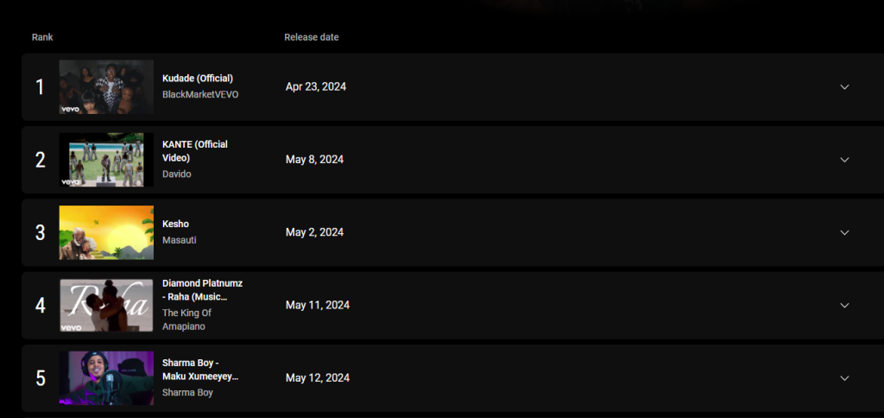The height and width of the screenshot is (418, 884).
Task: Expand the Kesho row chevron
Action: (844, 232)
